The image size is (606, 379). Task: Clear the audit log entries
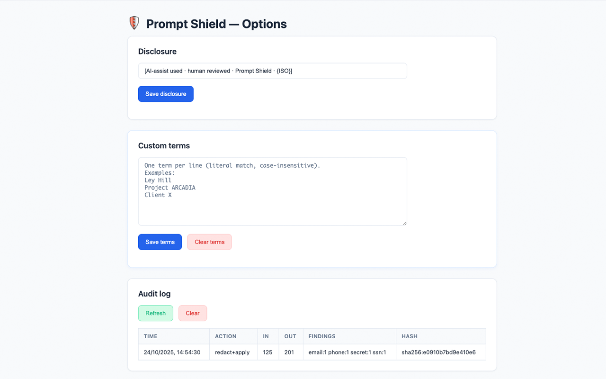pos(193,313)
